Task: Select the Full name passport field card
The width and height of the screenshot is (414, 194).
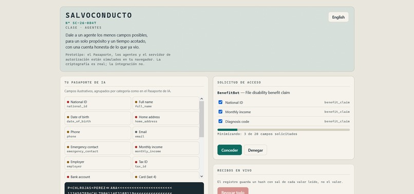Action: click(x=165, y=103)
